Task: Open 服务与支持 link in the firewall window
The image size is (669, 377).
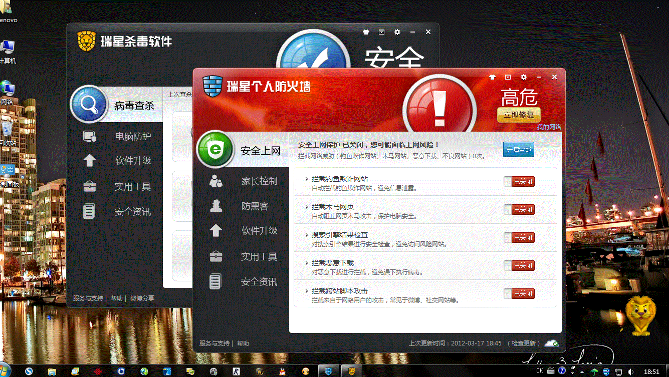Action: click(x=214, y=343)
